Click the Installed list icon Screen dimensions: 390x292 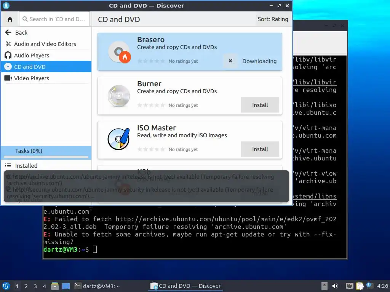tap(8, 166)
